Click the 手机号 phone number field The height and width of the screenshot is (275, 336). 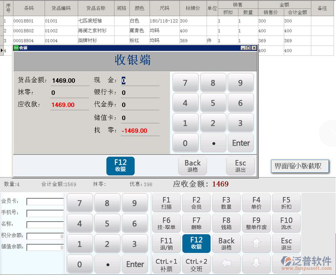45,213
